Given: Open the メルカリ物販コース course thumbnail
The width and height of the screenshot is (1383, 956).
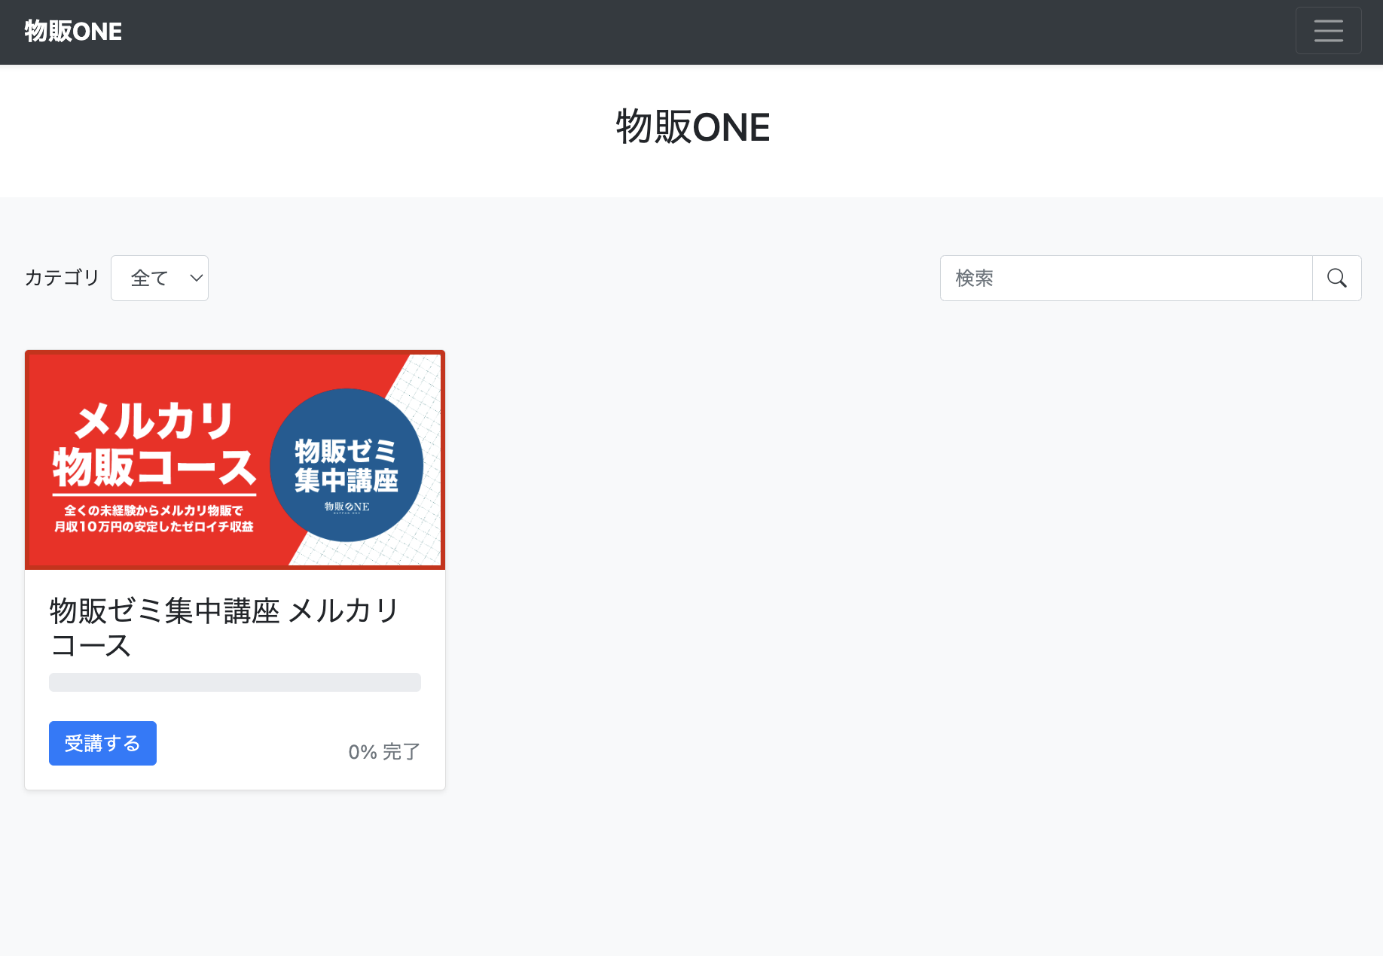Looking at the screenshot, I should pyautogui.click(x=235, y=460).
